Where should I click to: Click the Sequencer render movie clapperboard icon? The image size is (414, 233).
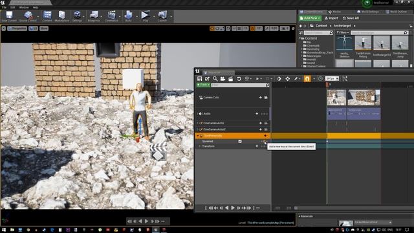tap(230, 79)
